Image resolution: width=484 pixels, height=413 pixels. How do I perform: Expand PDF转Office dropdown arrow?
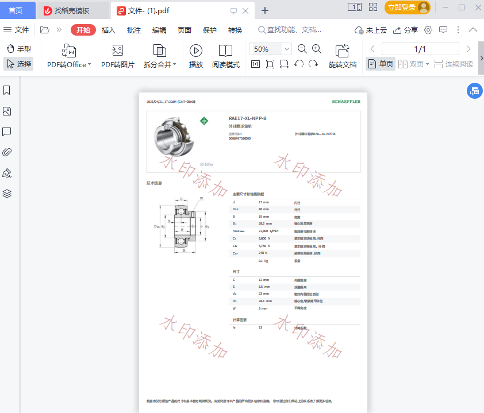click(90, 64)
